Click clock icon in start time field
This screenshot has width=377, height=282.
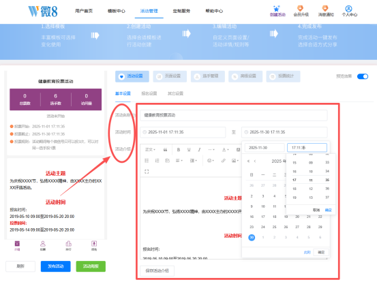click(145, 132)
